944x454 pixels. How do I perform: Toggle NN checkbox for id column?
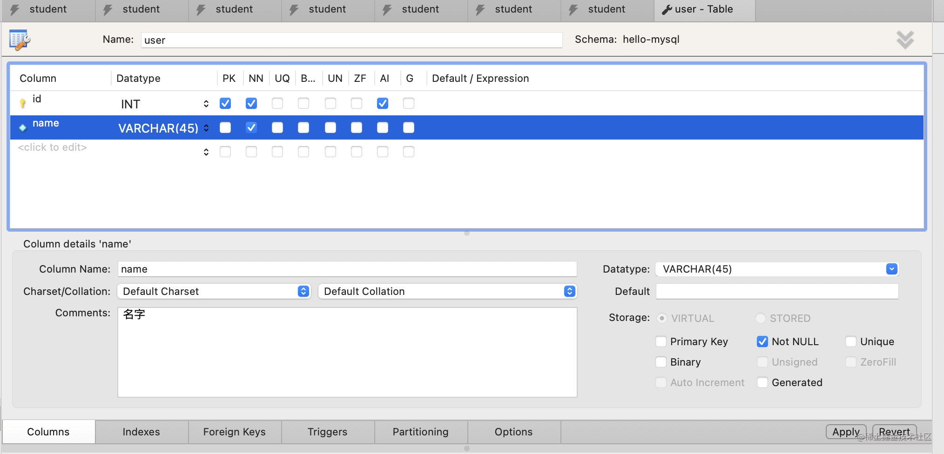pos(251,103)
